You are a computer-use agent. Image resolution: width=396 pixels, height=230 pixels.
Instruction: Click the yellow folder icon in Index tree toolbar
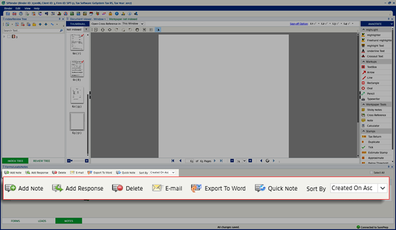[34, 24]
